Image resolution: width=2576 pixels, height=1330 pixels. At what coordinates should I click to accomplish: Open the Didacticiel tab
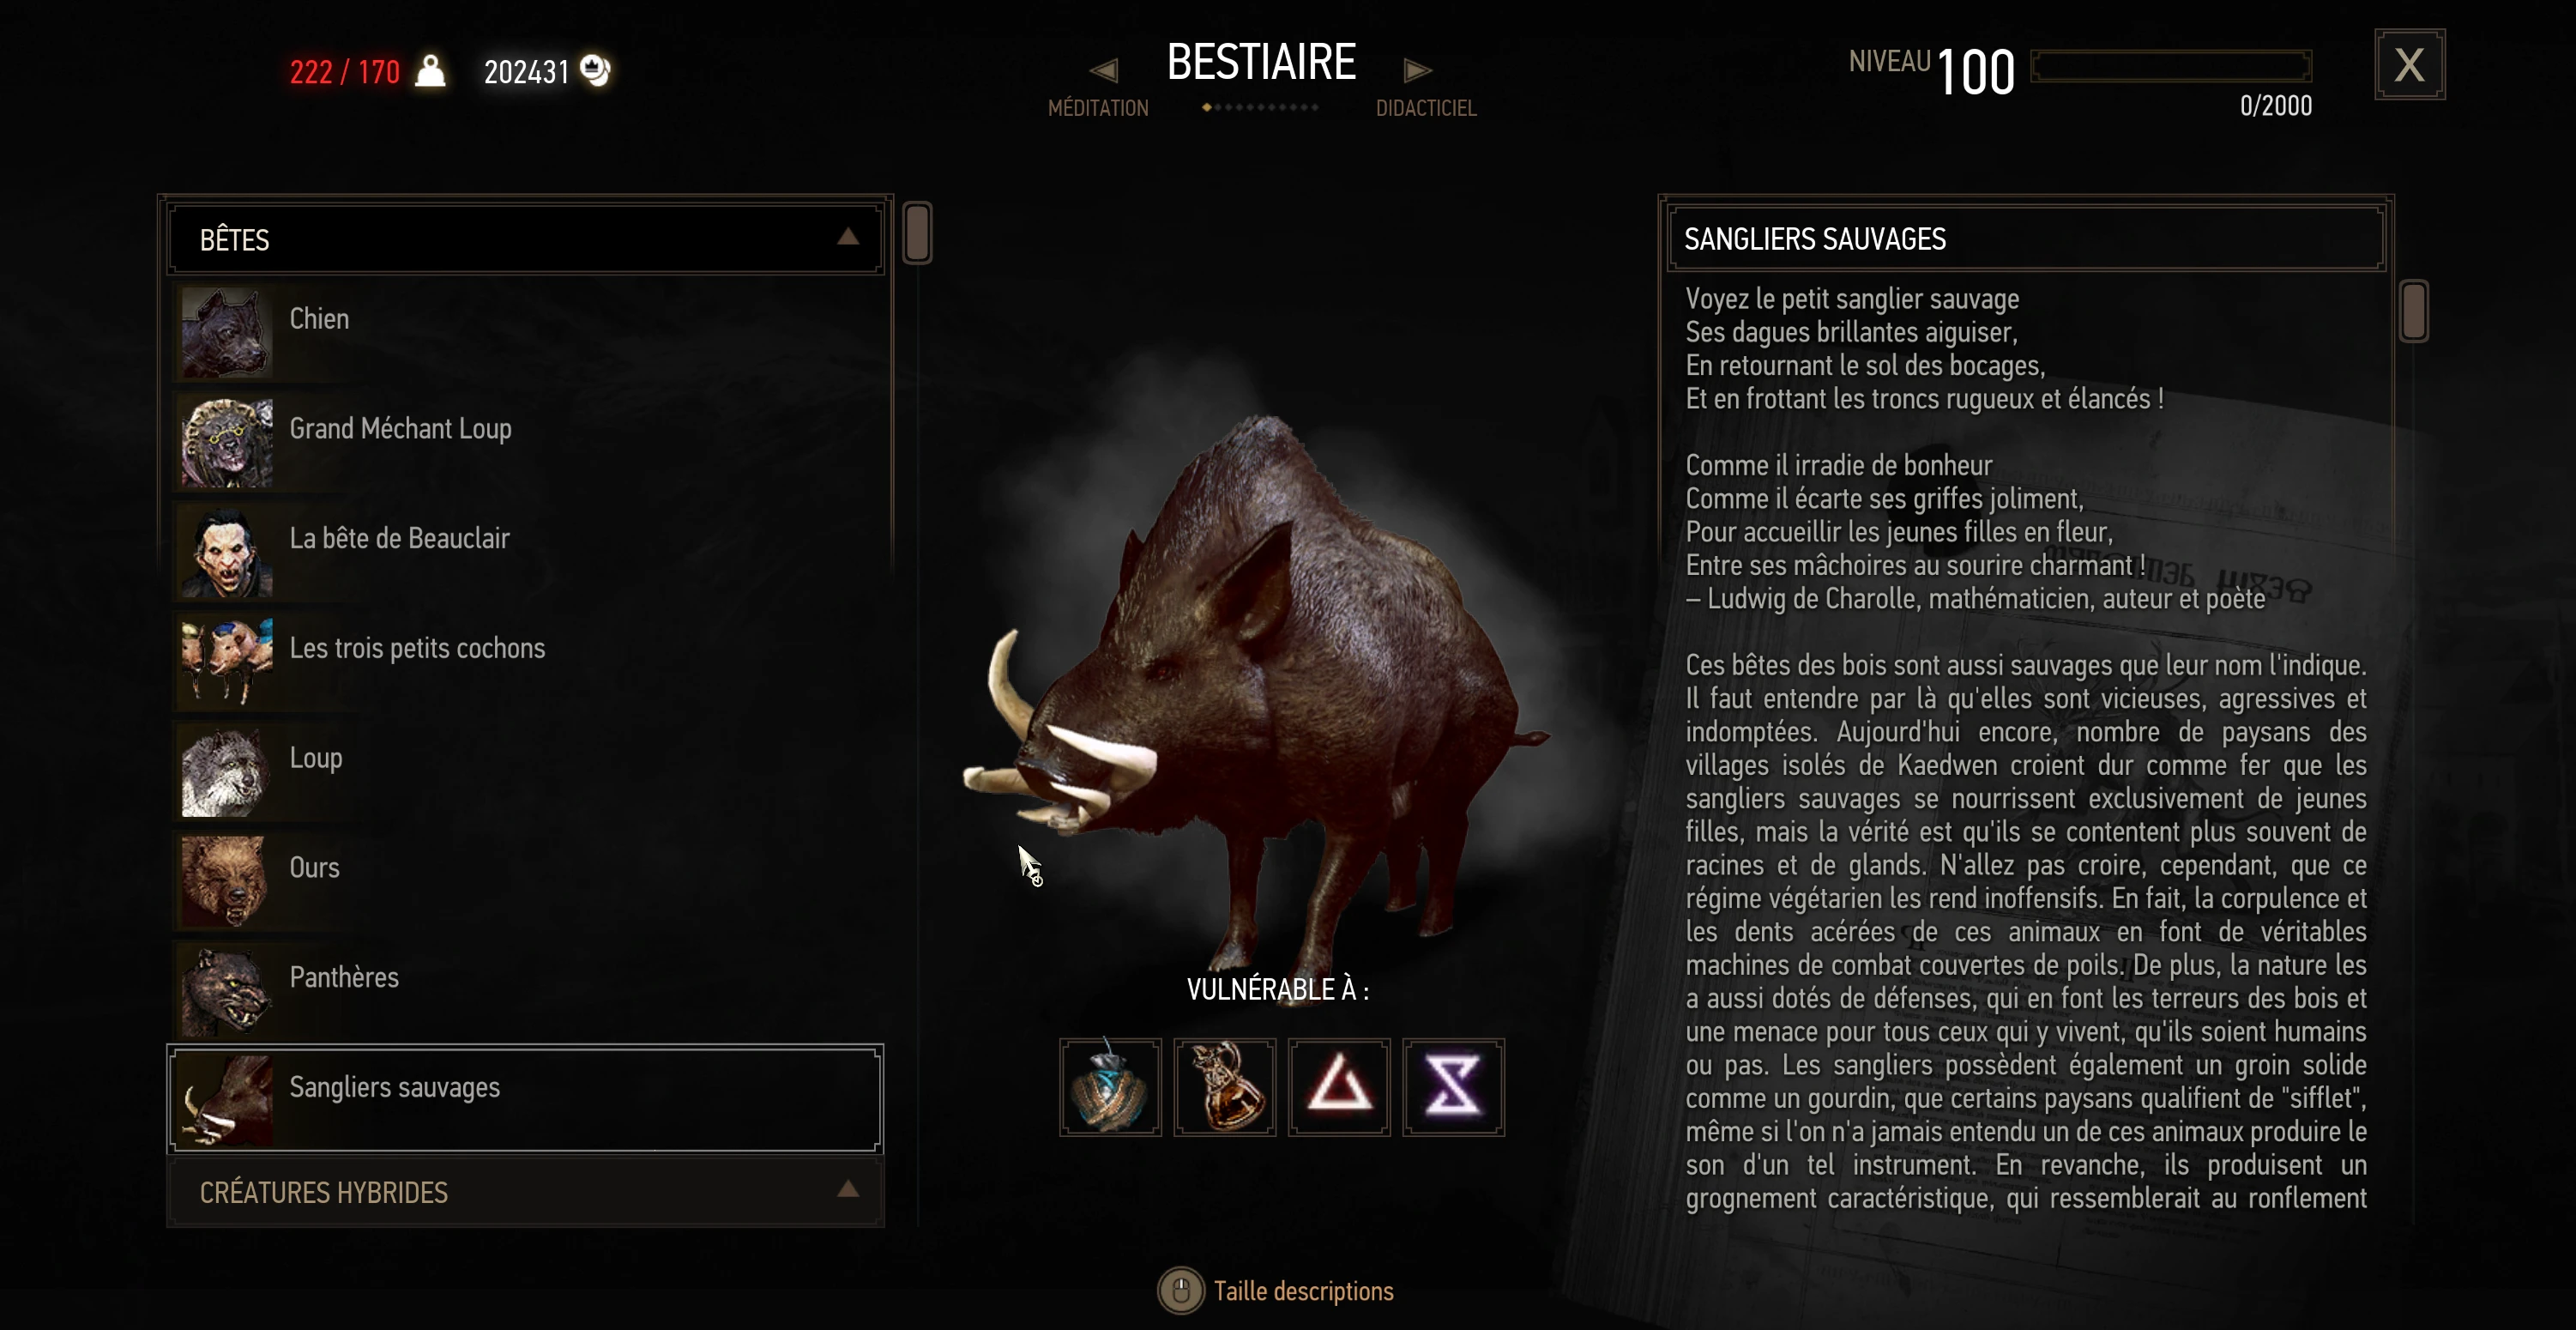pyautogui.click(x=1426, y=108)
